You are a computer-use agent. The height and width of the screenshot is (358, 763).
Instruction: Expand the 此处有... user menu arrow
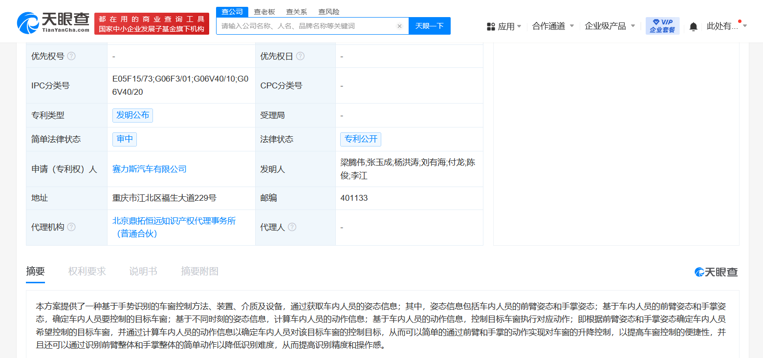tap(745, 26)
